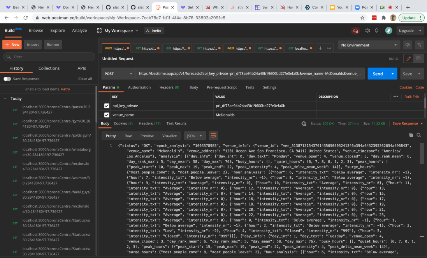
Task: Open the comments icon beside pencil
Action: point(418,59)
